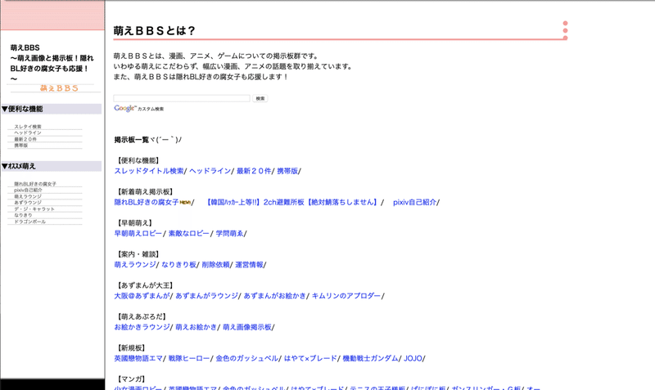Open 英國戀物語エマ under 新規板
Screen dimensions: 655x390
coord(138,358)
